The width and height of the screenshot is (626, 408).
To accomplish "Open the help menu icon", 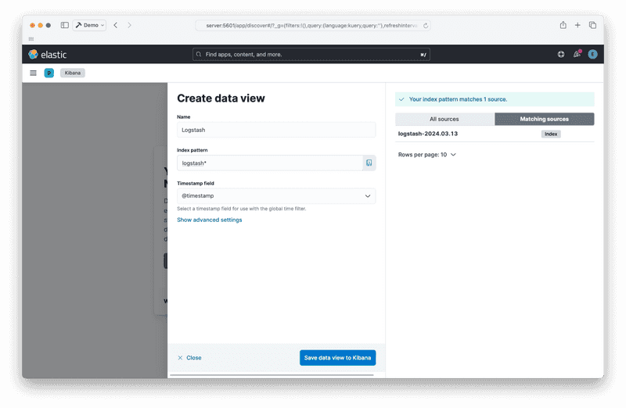I will pyautogui.click(x=561, y=55).
